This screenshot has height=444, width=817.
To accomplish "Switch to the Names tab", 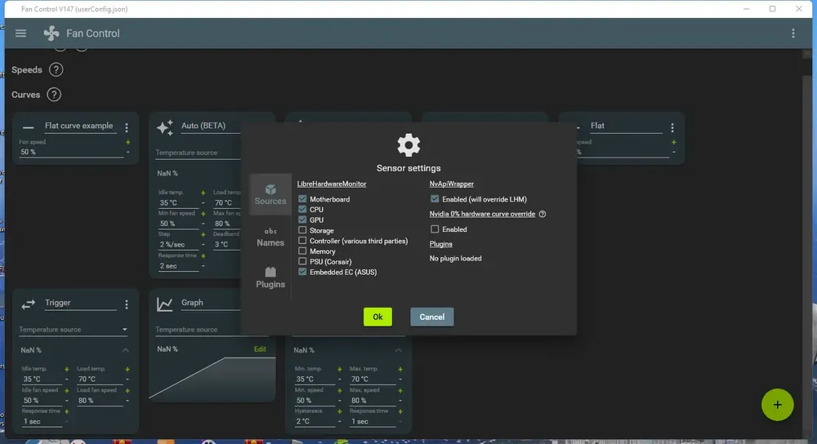I will (x=270, y=237).
